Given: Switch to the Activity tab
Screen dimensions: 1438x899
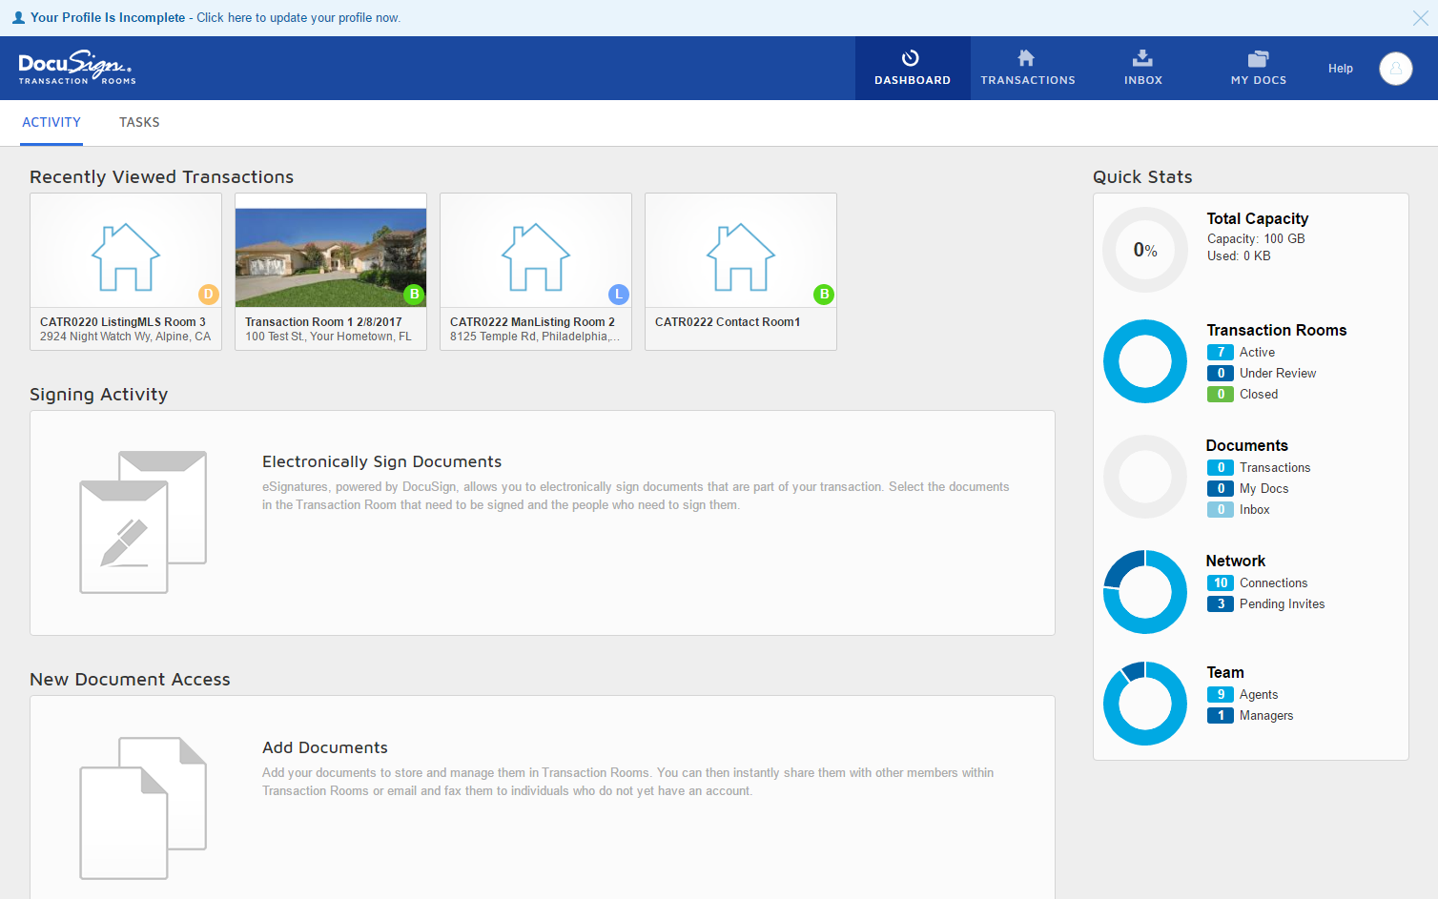Looking at the screenshot, I should coord(51,122).
